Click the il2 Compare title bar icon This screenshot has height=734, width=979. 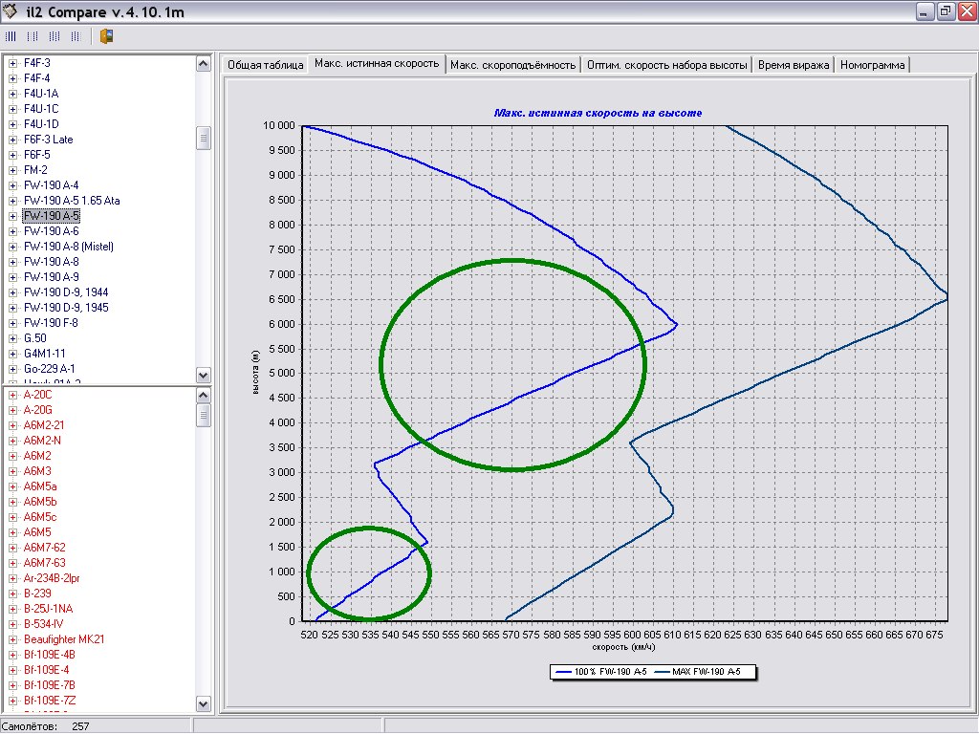(x=12, y=11)
